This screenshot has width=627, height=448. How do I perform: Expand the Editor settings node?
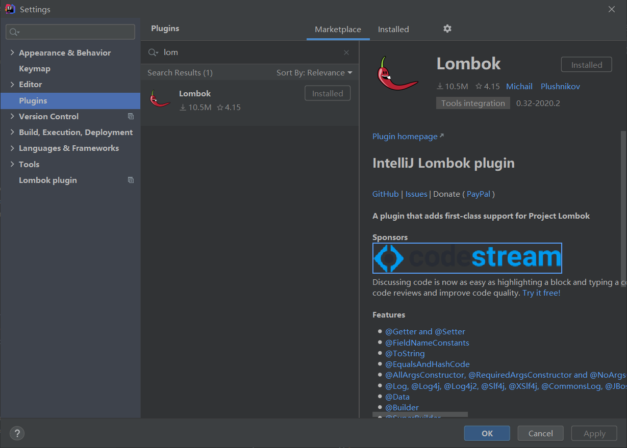pos(12,84)
